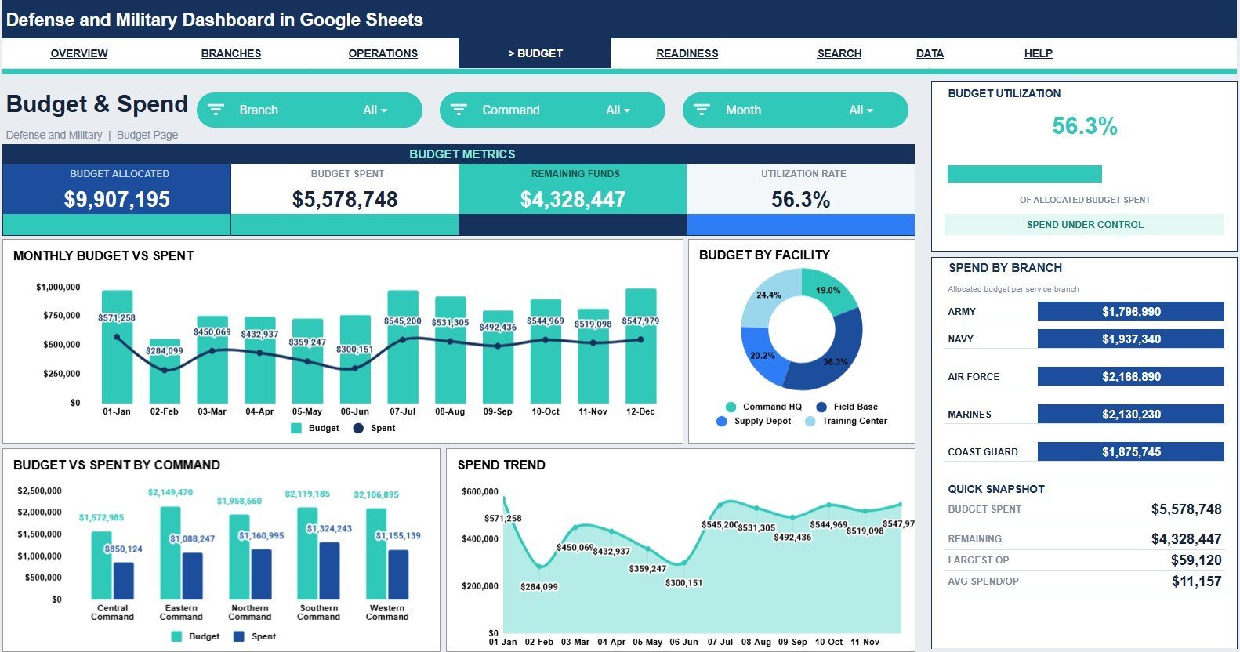Click the 12-Dec monthly budget bar
The width and height of the screenshot is (1240, 652).
tap(640, 346)
